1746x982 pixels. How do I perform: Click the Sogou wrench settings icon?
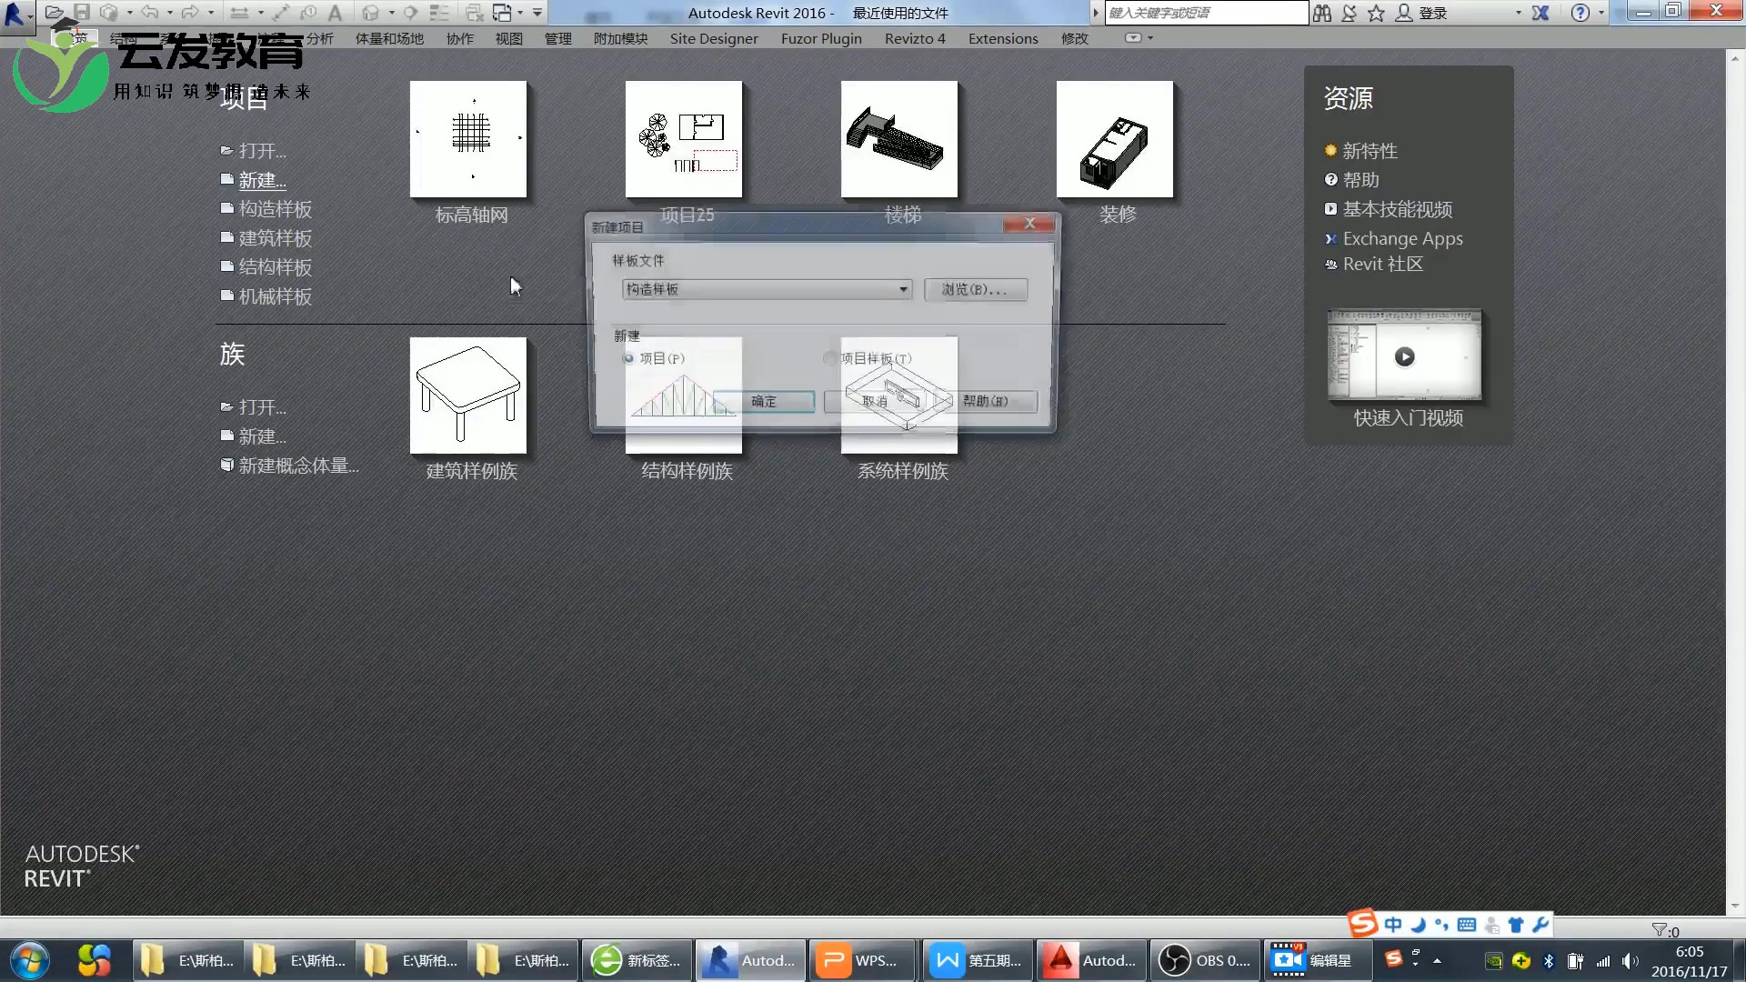[x=1540, y=925]
